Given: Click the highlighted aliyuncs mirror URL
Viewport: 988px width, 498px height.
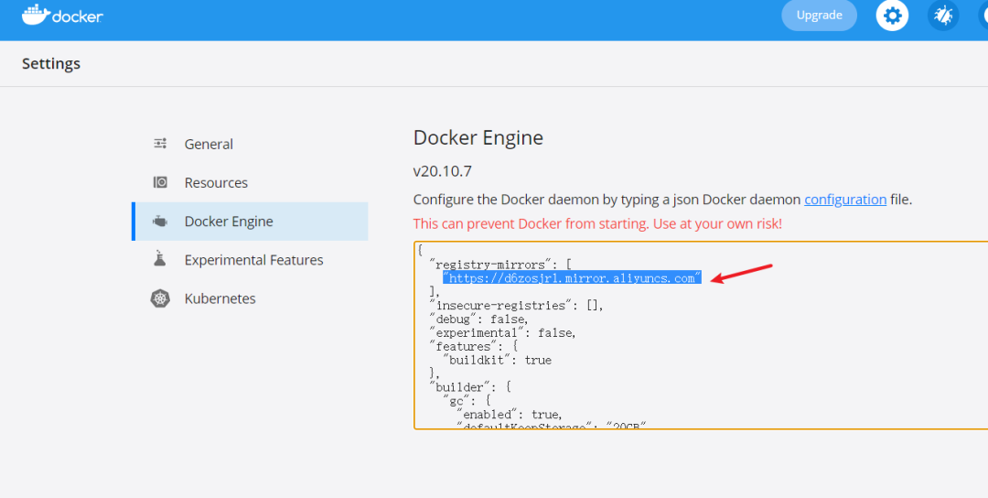Looking at the screenshot, I should (x=571, y=278).
